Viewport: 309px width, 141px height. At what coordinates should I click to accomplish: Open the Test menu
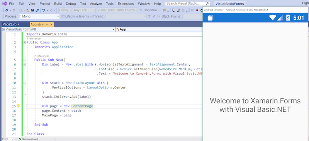tap(83, 3)
